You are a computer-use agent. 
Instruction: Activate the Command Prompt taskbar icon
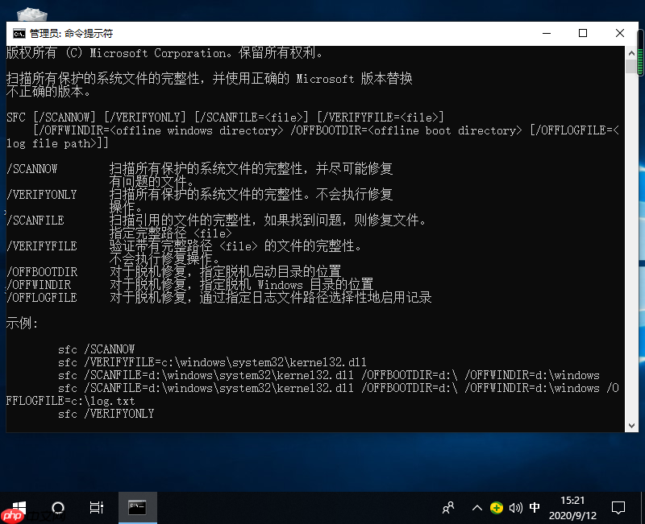135,507
